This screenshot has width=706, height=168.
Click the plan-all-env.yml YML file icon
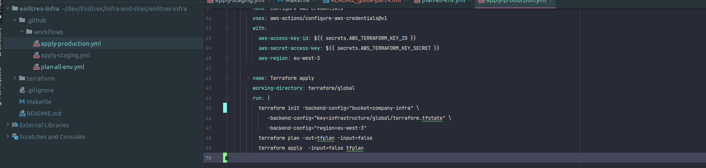(36, 67)
